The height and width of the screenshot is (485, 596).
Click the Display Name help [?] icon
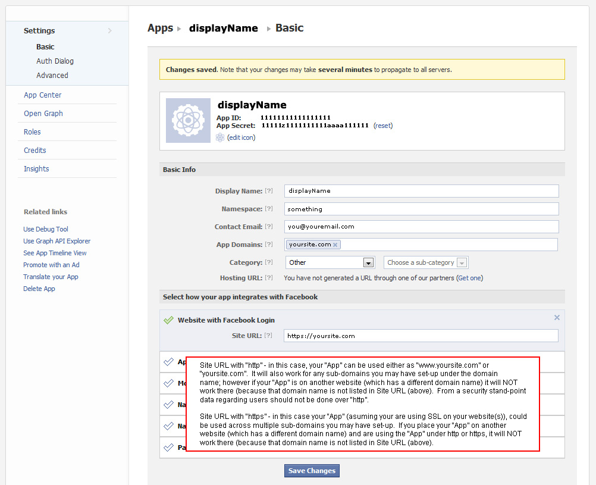click(269, 190)
